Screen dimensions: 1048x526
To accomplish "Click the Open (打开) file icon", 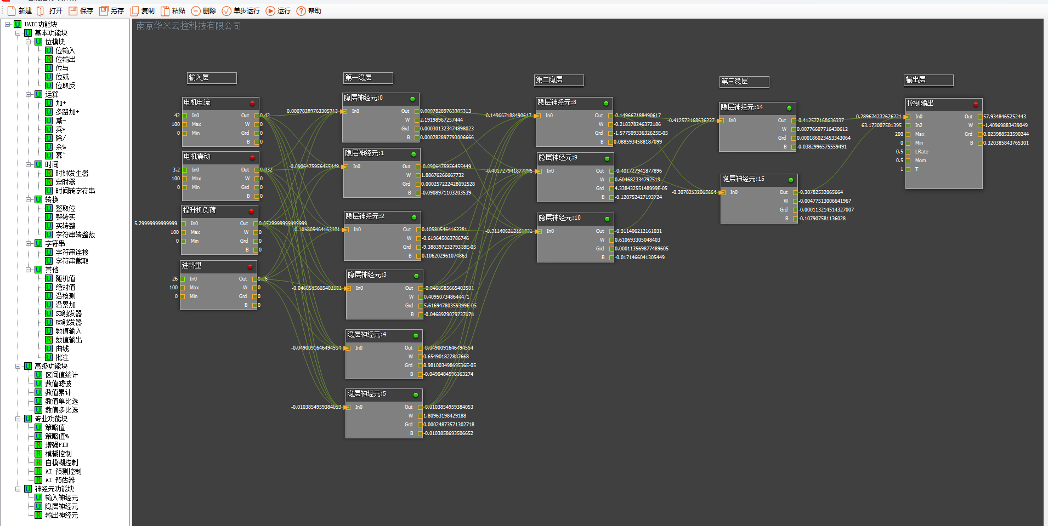I will 41,11.
